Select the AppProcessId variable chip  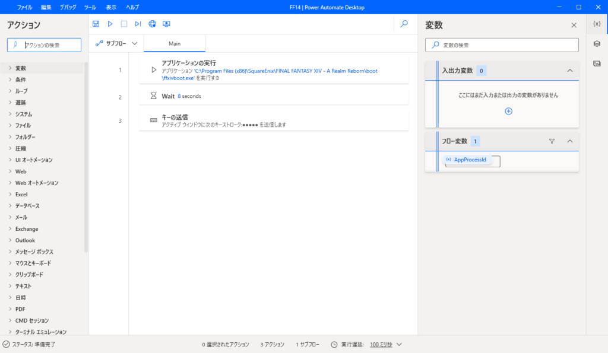point(467,160)
